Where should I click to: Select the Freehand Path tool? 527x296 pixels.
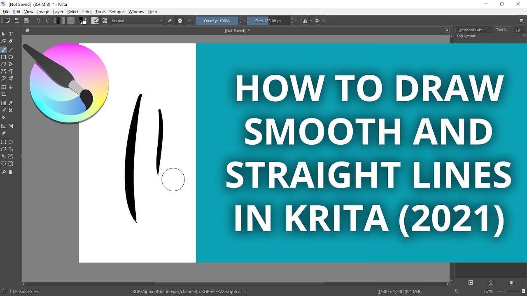pyautogui.click(x=11, y=72)
